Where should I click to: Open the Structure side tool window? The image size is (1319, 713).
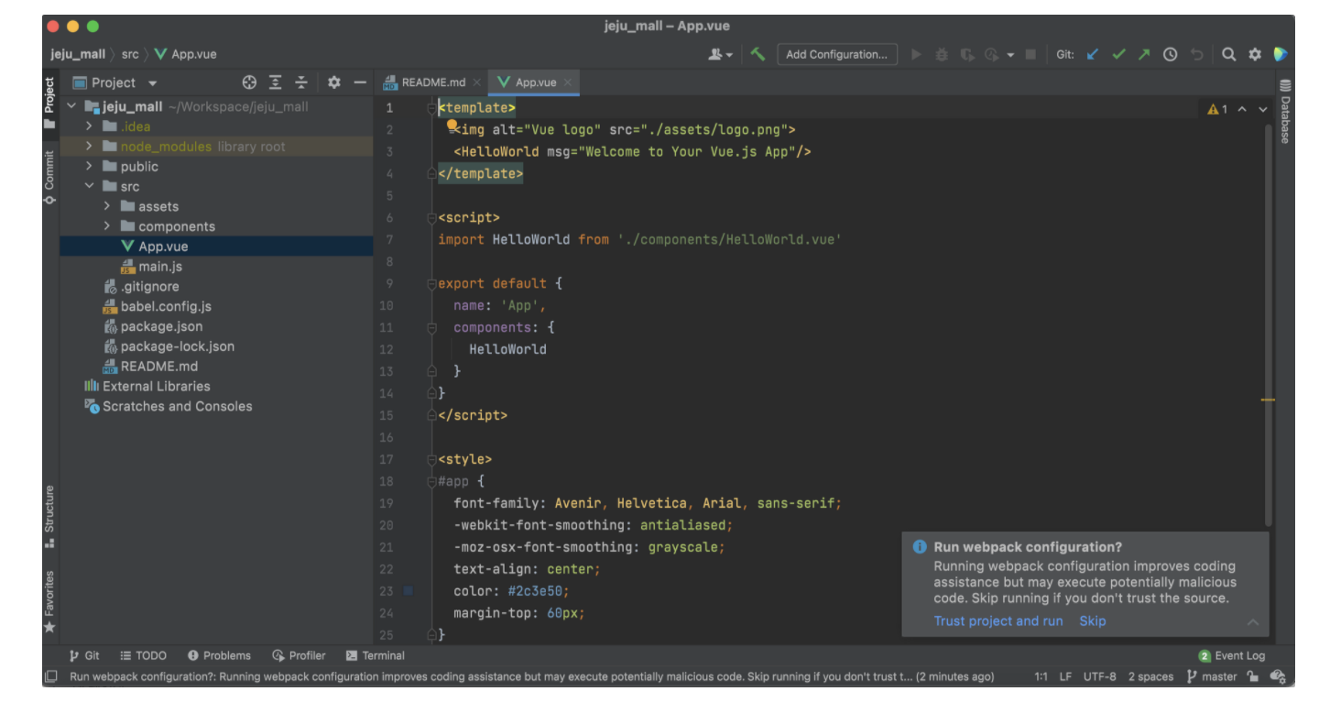pyautogui.click(x=49, y=518)
